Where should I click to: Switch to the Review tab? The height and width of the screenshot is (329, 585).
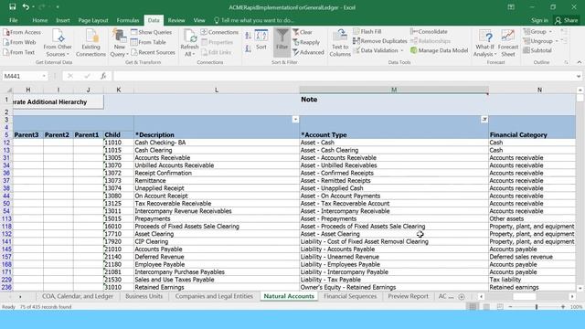point(176,20)
